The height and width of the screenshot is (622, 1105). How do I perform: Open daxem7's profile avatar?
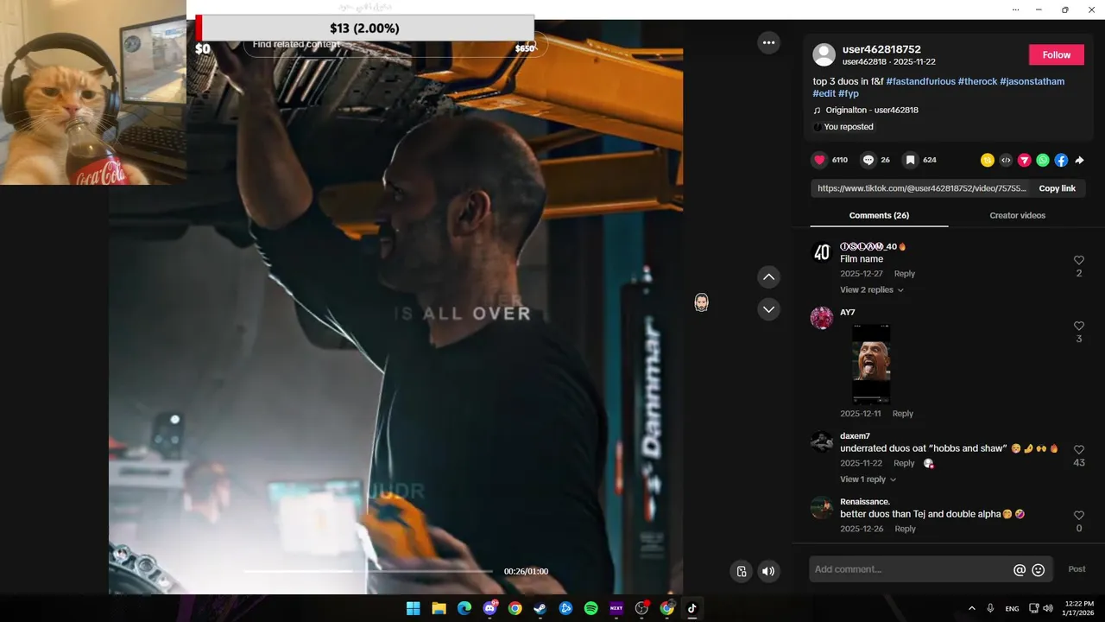tap(822, 442)
